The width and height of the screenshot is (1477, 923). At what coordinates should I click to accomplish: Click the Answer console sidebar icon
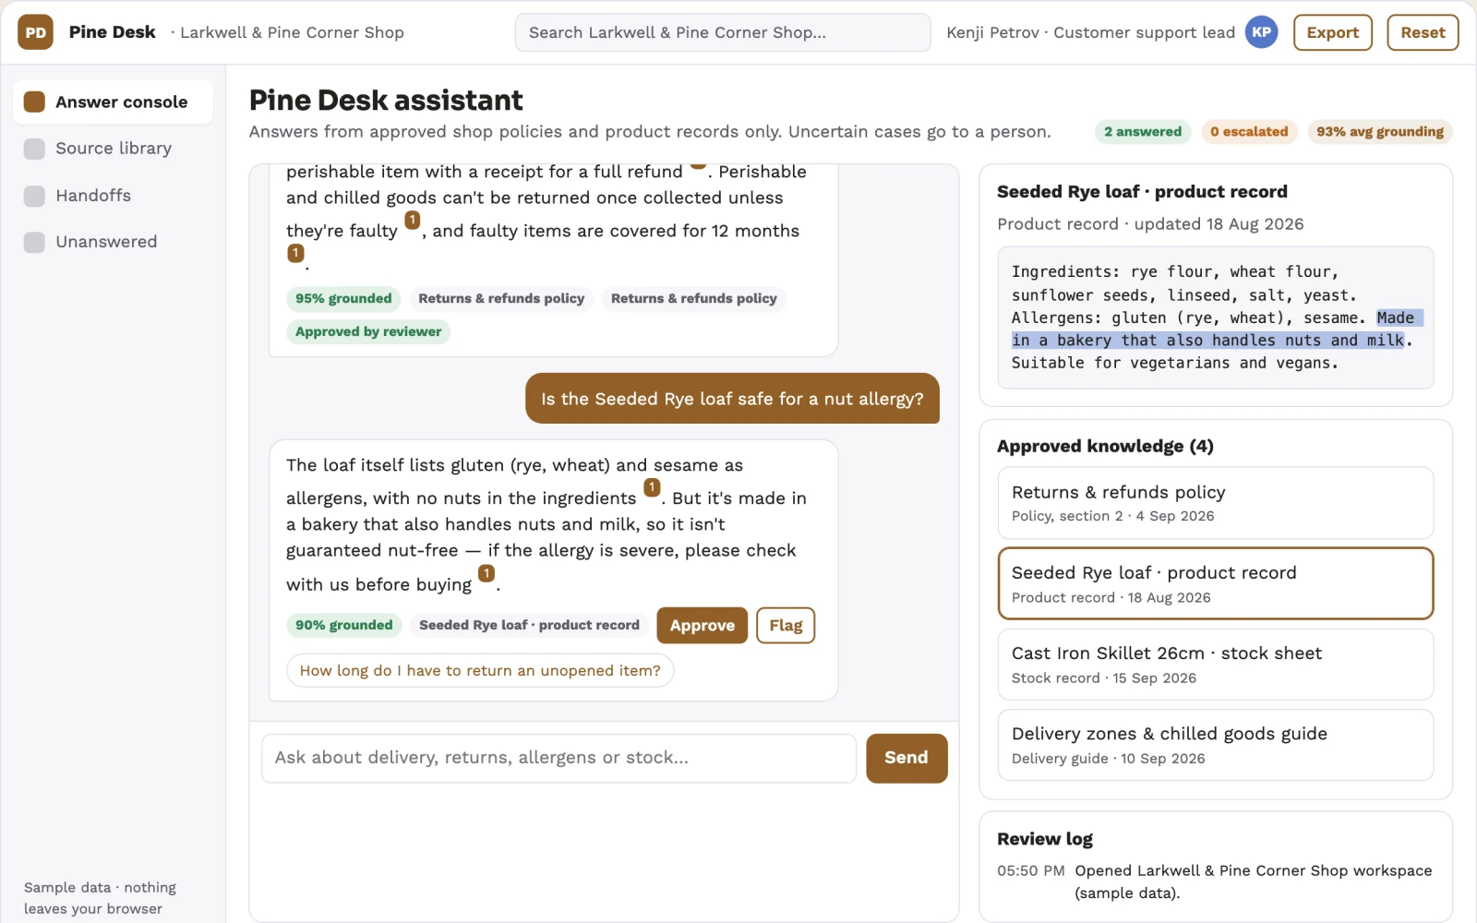tap(34, 102)
